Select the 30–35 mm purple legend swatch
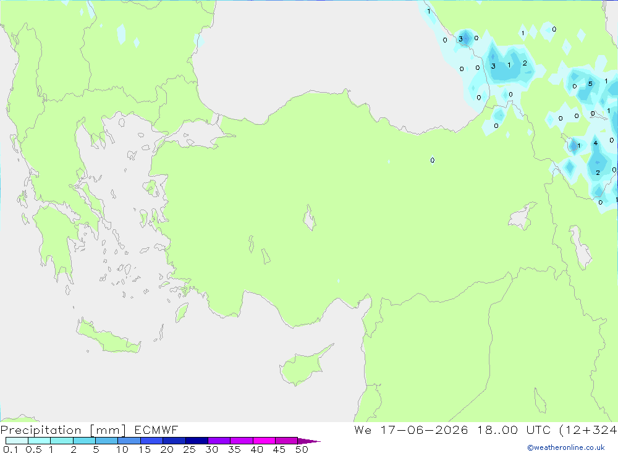The image size is (618, 453). [219, 441]
